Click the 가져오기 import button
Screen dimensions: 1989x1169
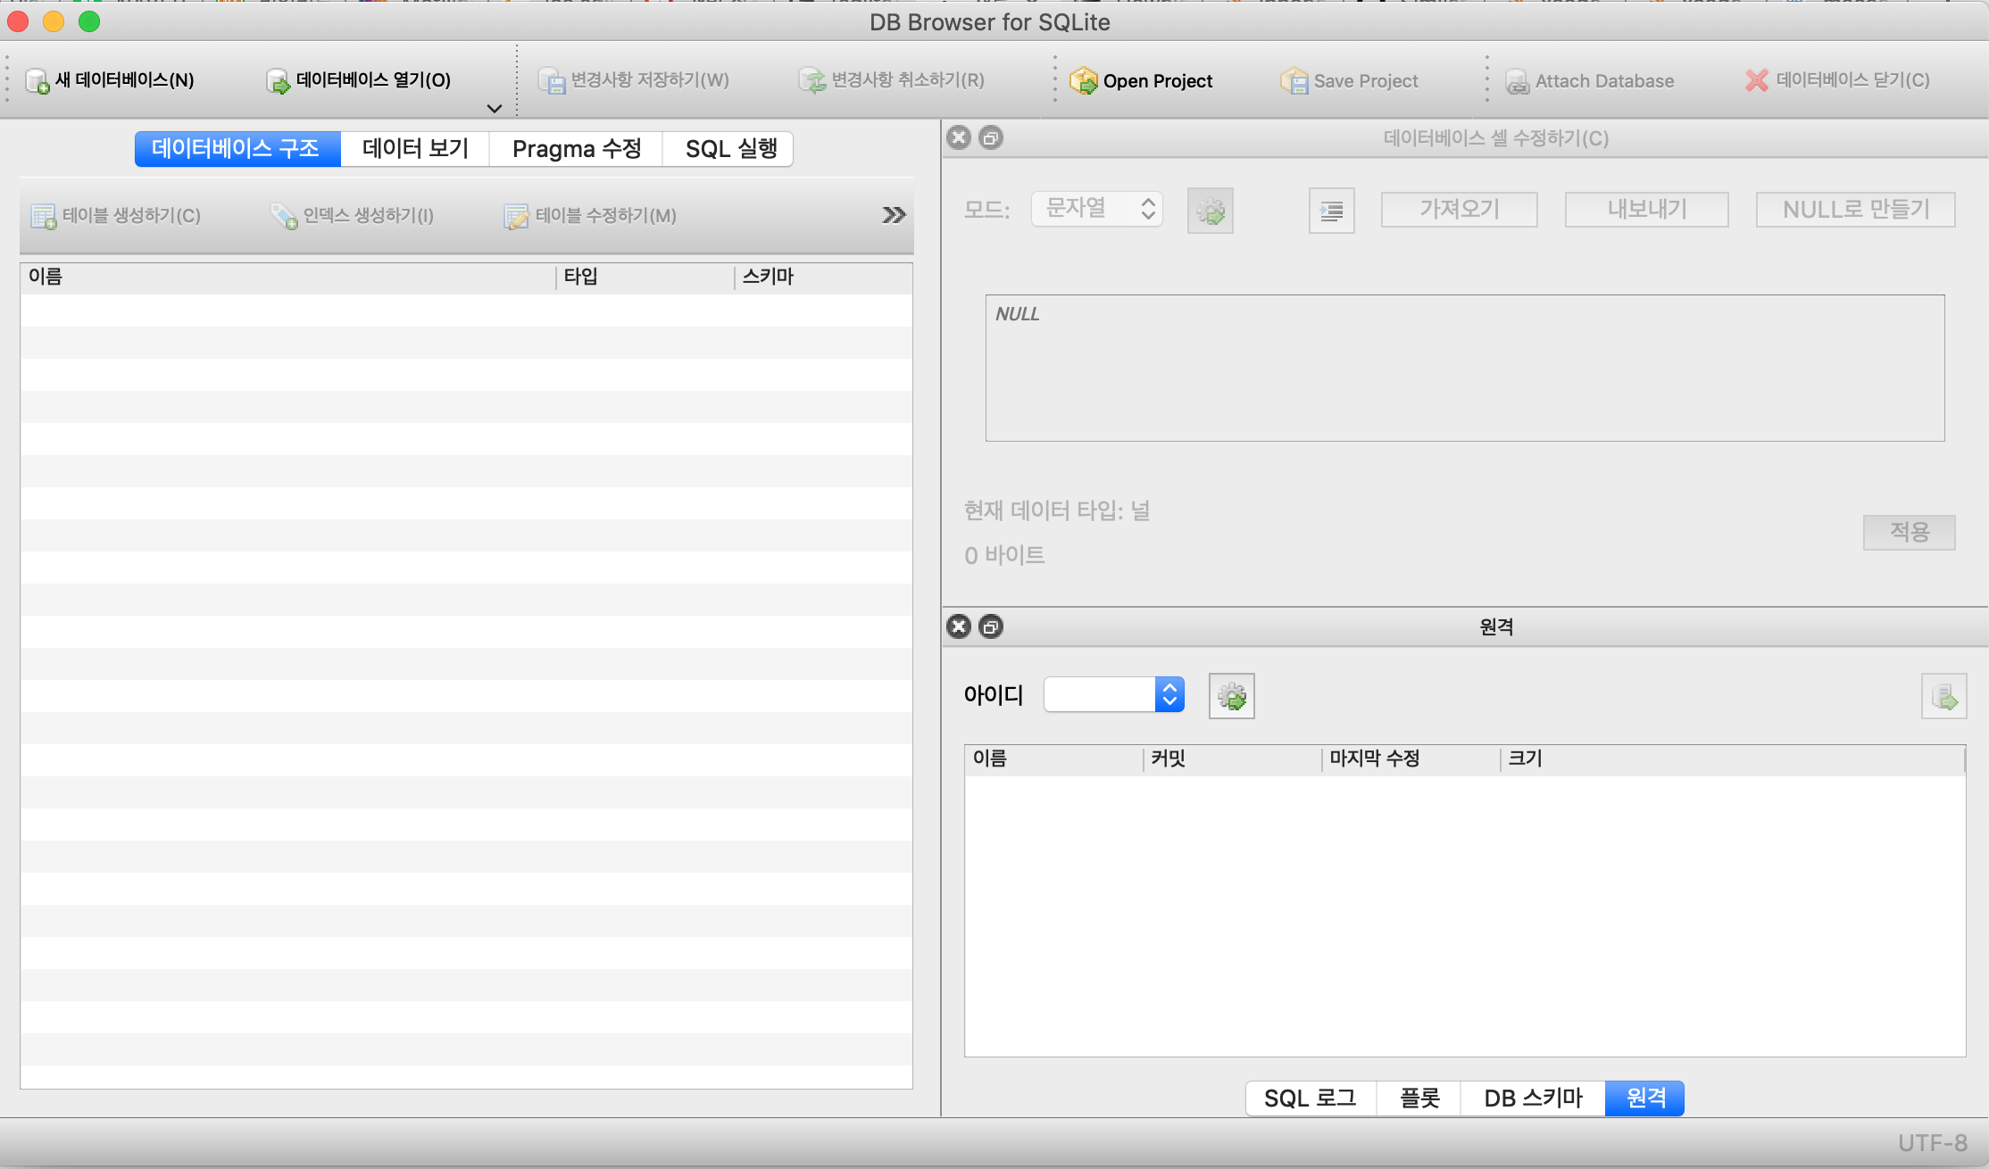(x=1459, y=210)
